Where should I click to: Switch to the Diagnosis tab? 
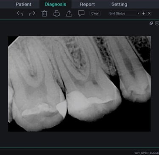[x=56, y=4]
